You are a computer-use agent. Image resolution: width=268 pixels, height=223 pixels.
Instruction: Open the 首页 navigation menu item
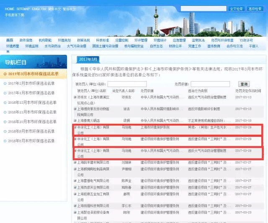click(10, 40)
